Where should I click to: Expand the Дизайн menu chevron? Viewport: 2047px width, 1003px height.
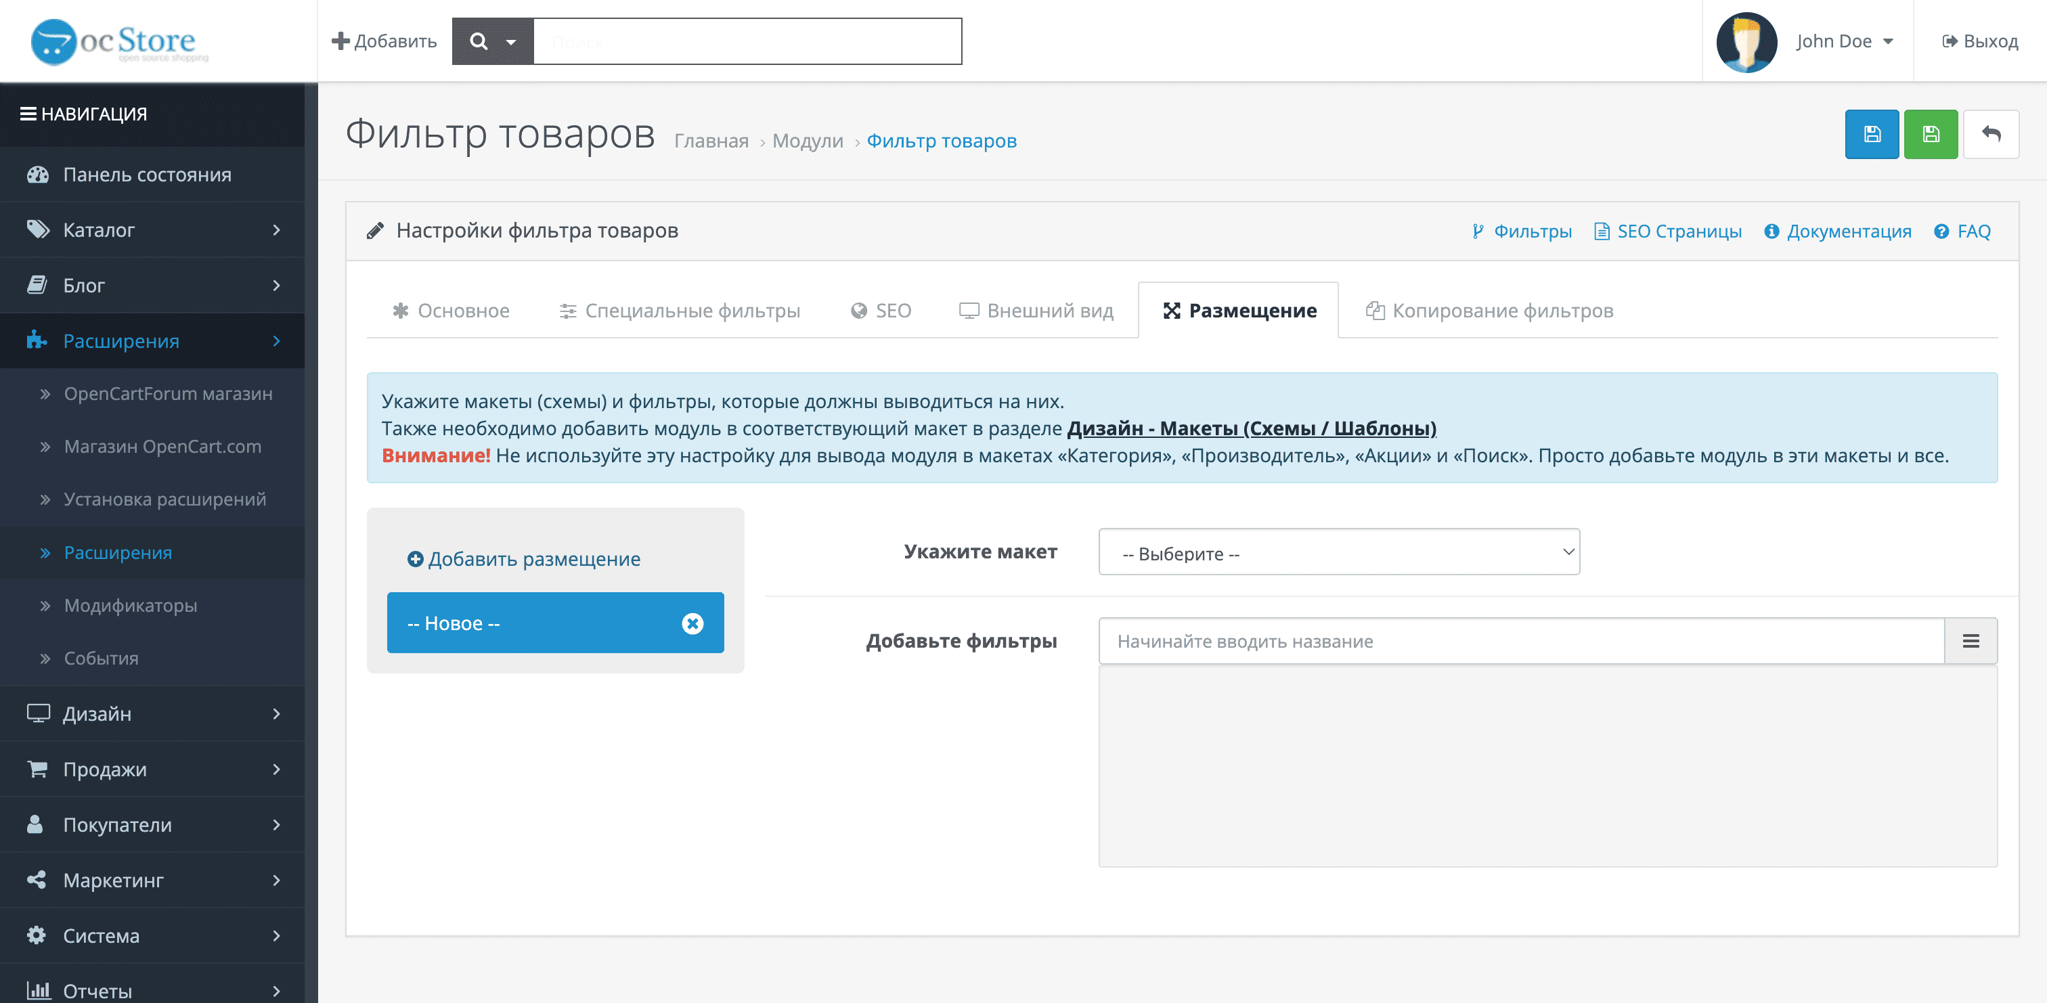pos(277,714)
